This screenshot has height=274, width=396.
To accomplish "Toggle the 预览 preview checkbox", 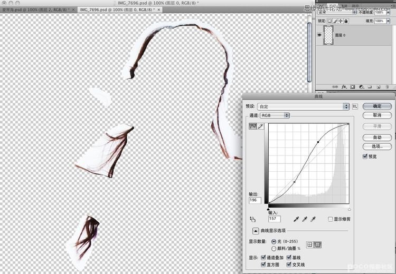I will 365,156.
